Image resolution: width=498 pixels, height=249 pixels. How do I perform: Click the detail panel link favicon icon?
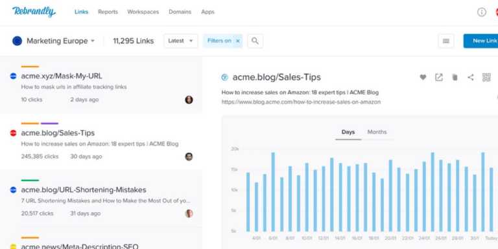coord(224,77)
